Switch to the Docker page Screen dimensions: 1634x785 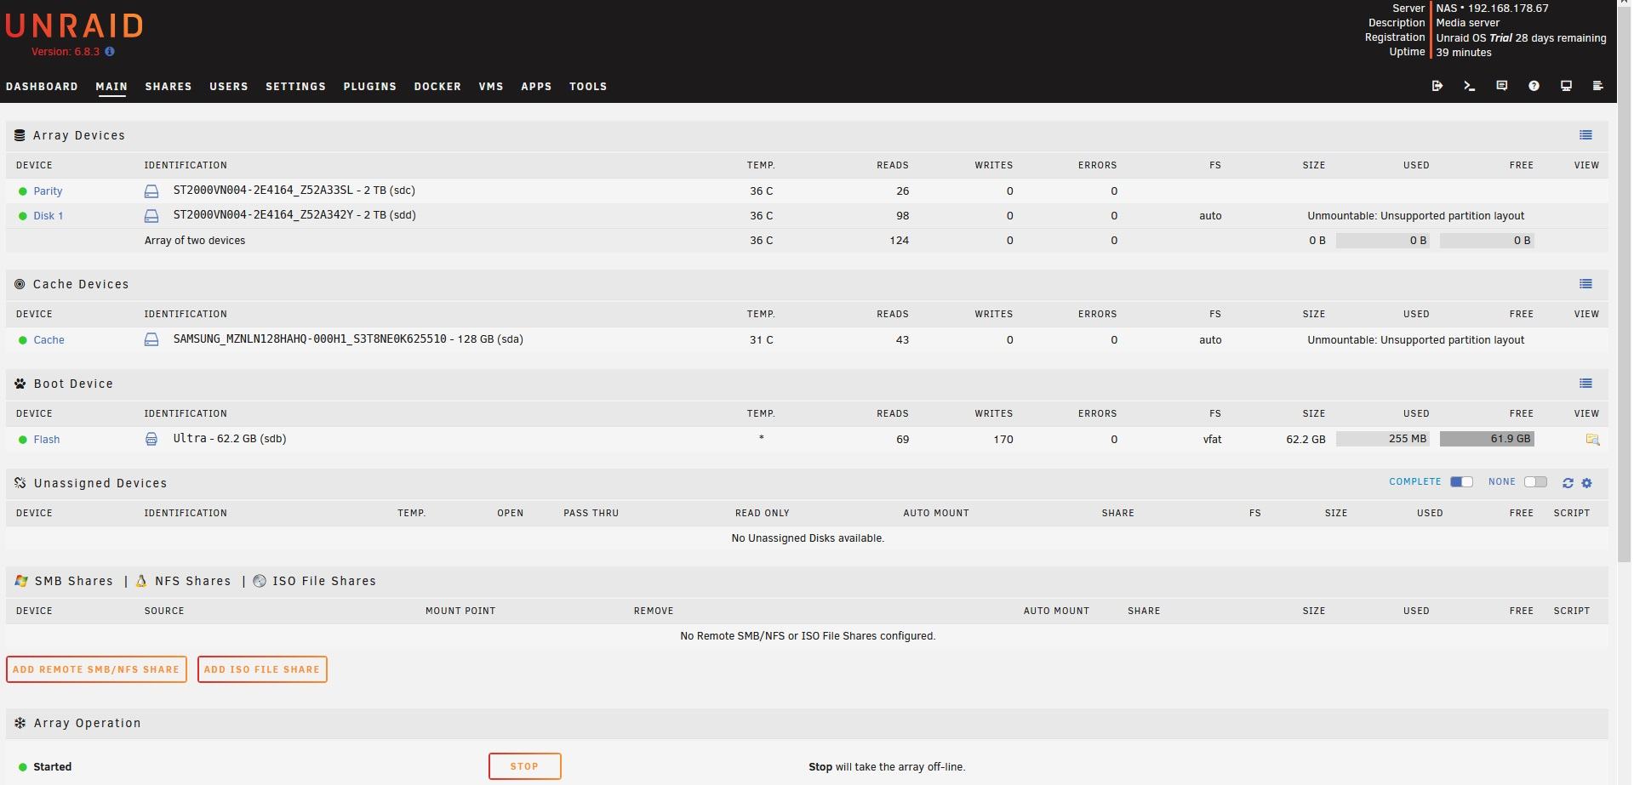tap(437, 87)
